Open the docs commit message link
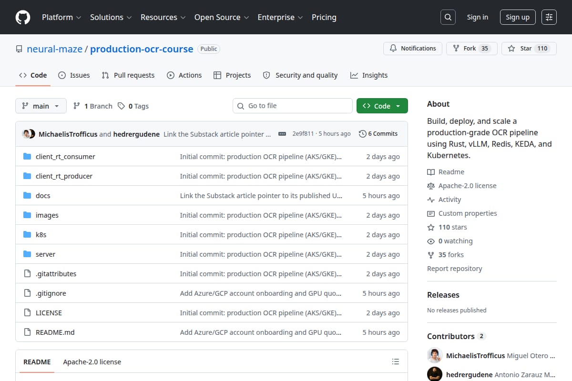This screenshot has width=572, height=381. (x=261, y=196)
